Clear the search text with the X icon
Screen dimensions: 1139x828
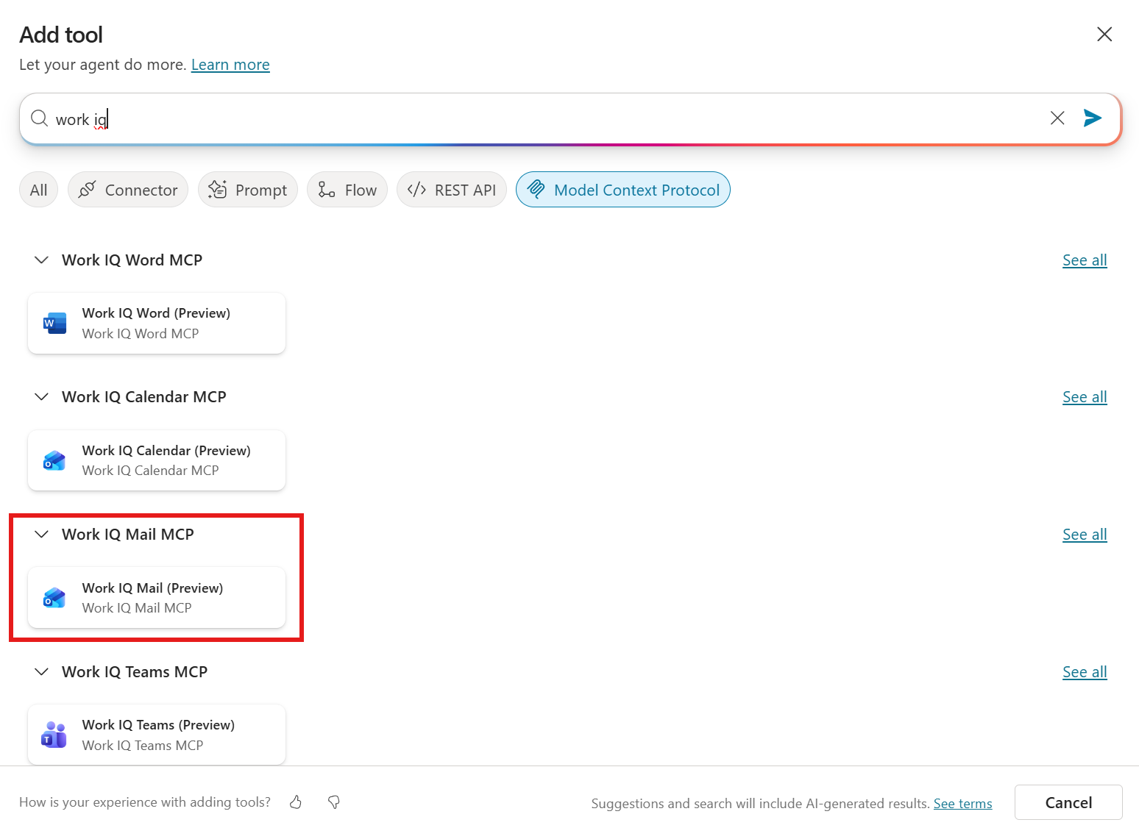coord(1057,118)
